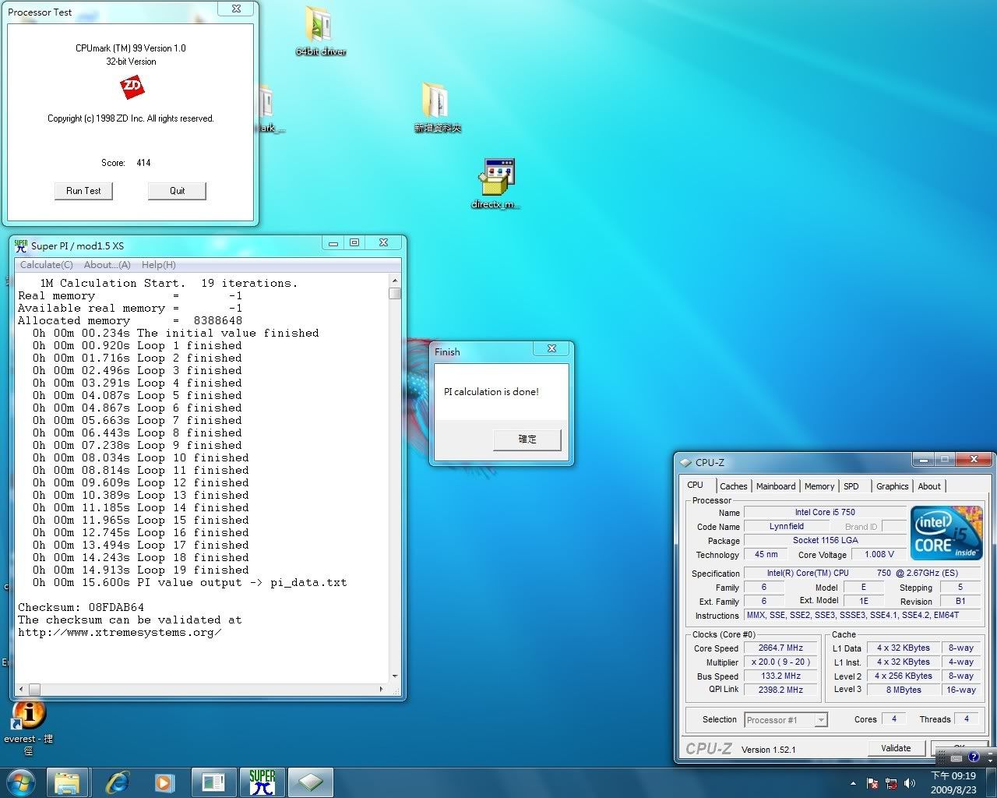
Task: Click the xtremesystems.org URL line
Action: tap(120, 632)
